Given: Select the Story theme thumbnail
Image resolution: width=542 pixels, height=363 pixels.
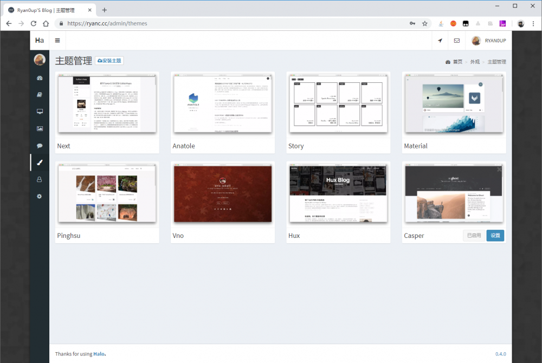Looking at the screenshot, I should coord(338,103).
